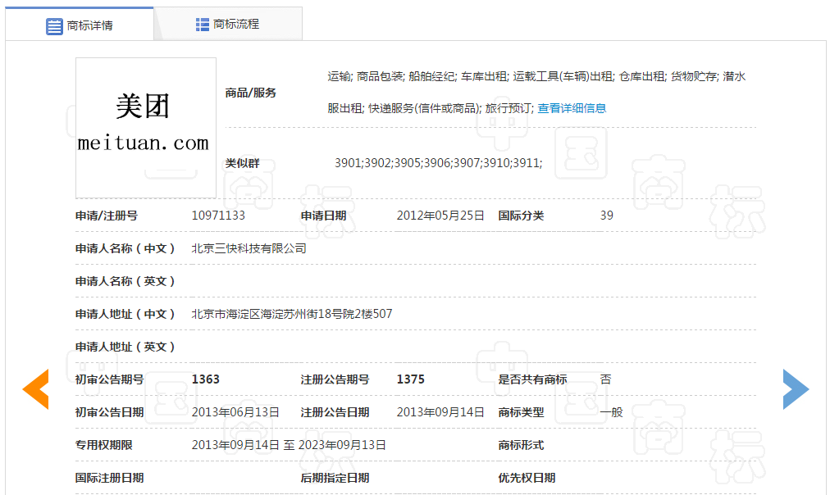Click the trademark type value 一般
The image size is (830, 495).
coord(611,412)
